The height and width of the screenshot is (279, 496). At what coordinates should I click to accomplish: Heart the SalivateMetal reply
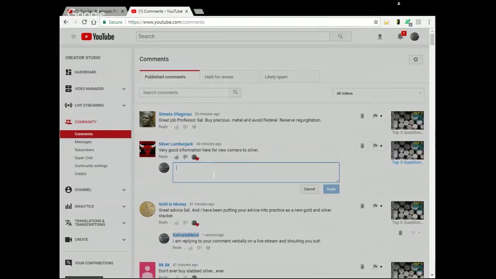point(208,248)
